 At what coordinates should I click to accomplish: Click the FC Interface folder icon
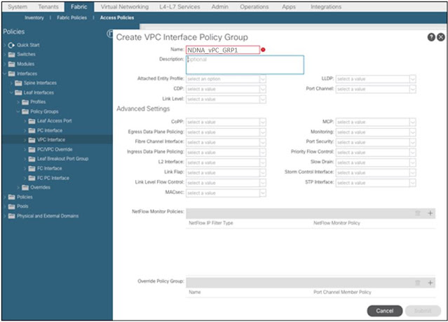[x=32, y=169]
